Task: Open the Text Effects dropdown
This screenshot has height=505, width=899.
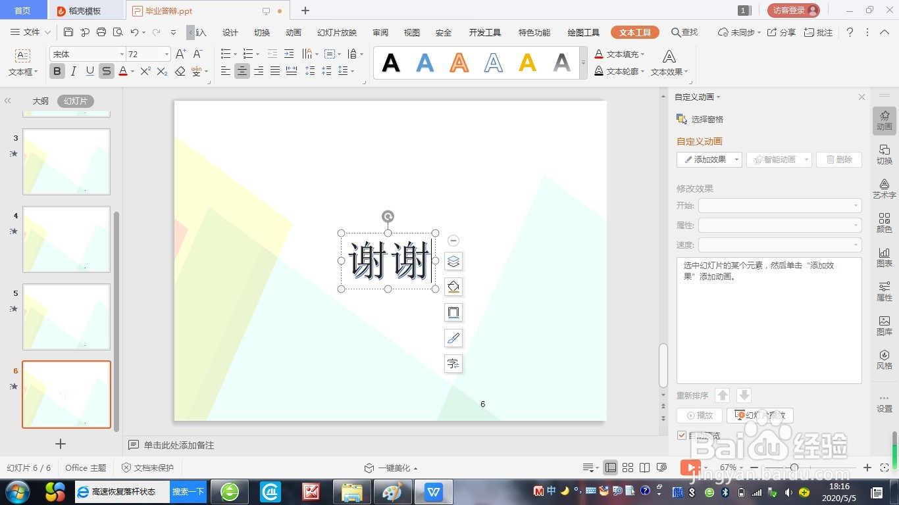Action: tap(669, 64)
